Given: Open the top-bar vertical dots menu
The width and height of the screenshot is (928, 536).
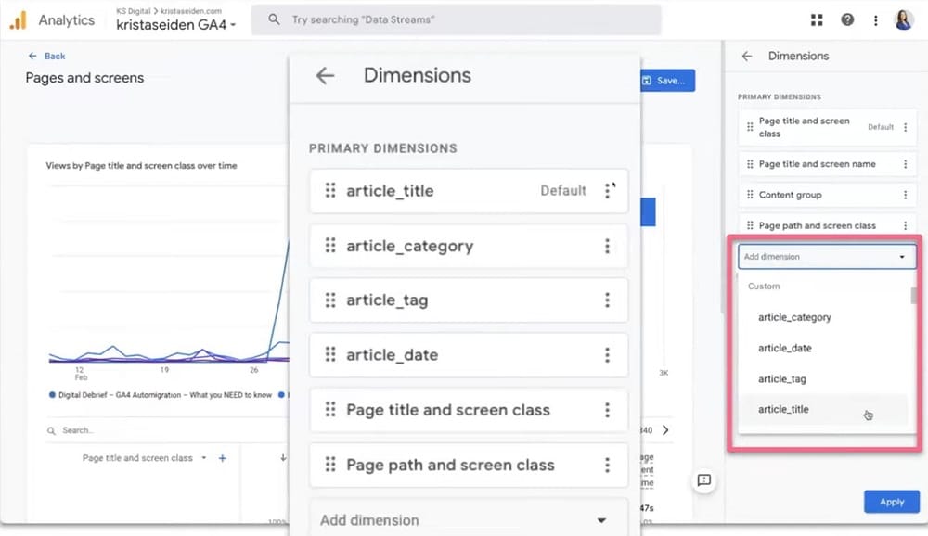Looking at the screenshot, I should point(875,20).
